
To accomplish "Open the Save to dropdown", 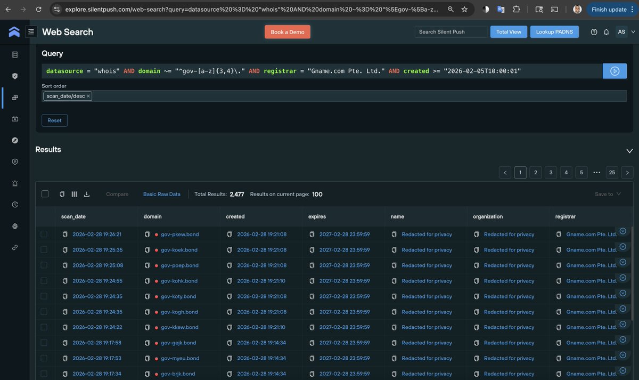I will coord(608,194).
